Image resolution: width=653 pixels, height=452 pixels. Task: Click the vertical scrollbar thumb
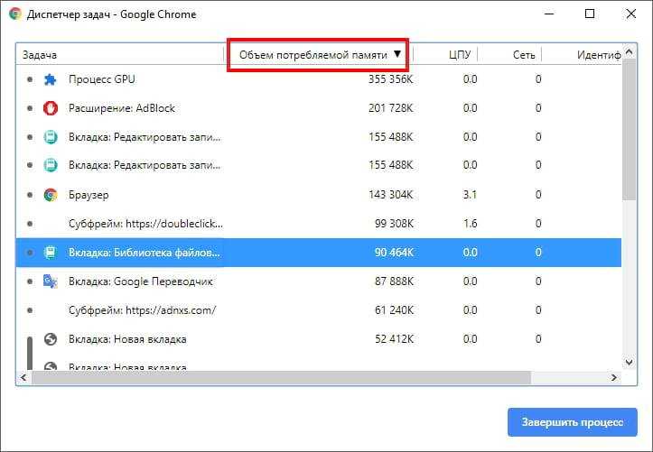(630, 130)
